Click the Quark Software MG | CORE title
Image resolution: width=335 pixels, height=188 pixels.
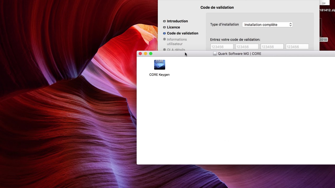(239, 54)
